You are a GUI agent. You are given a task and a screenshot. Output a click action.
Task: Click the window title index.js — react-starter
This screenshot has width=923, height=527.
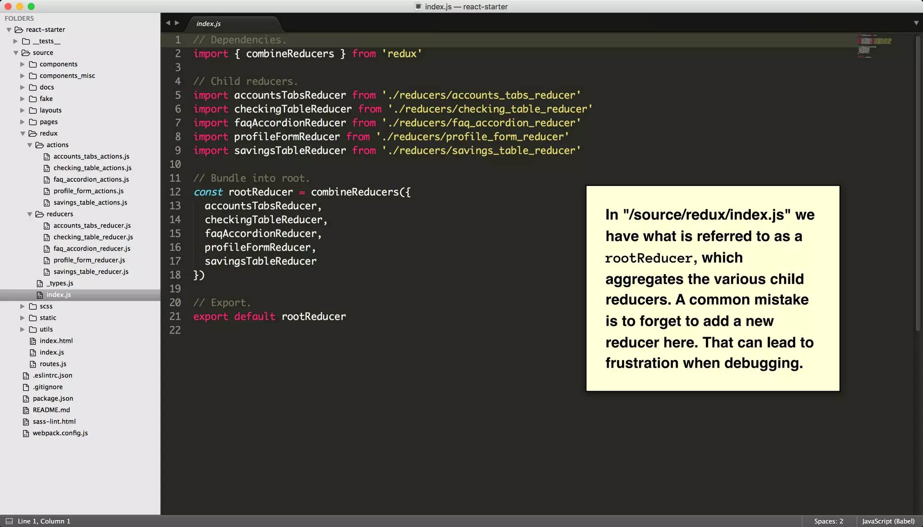pyautogui.click(x=466, y=7)
